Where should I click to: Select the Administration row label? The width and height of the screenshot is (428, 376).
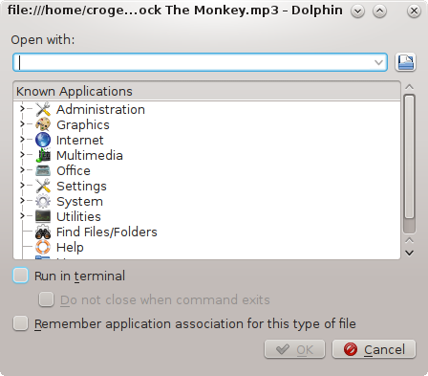point(100,109)
